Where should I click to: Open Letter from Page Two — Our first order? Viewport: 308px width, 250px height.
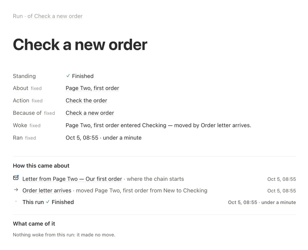(x=72, y=179)
